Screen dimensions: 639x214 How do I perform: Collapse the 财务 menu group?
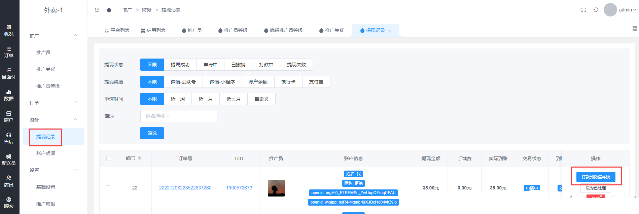[53, 119]
